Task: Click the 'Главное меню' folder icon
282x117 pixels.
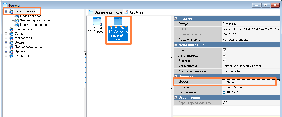Action: (x=11, y=29)
